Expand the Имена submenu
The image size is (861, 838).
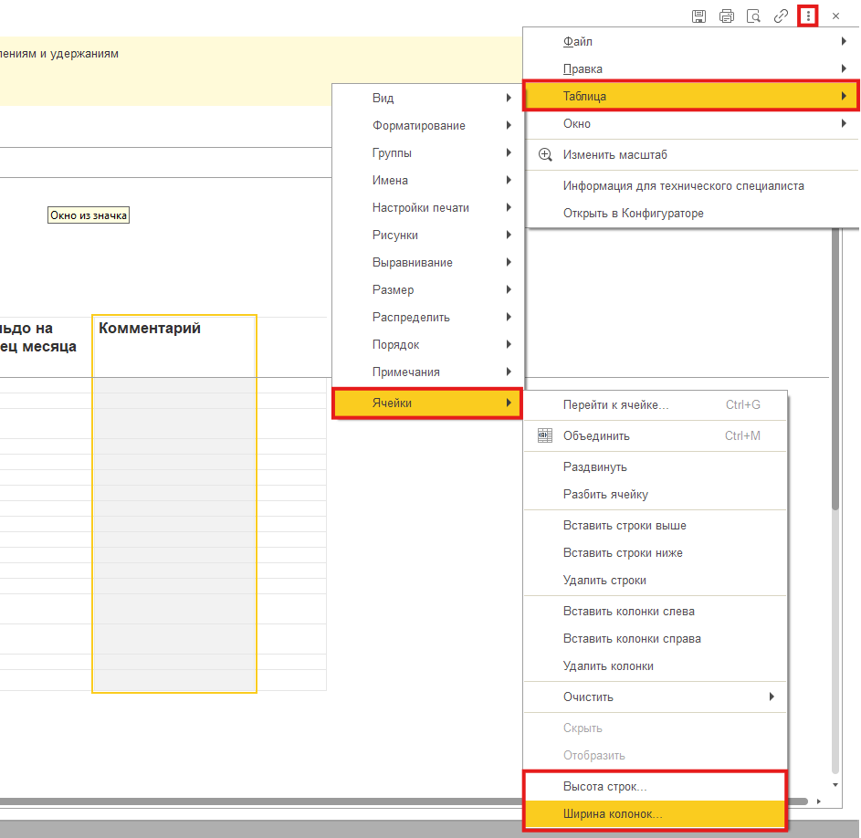click(428, 180)
